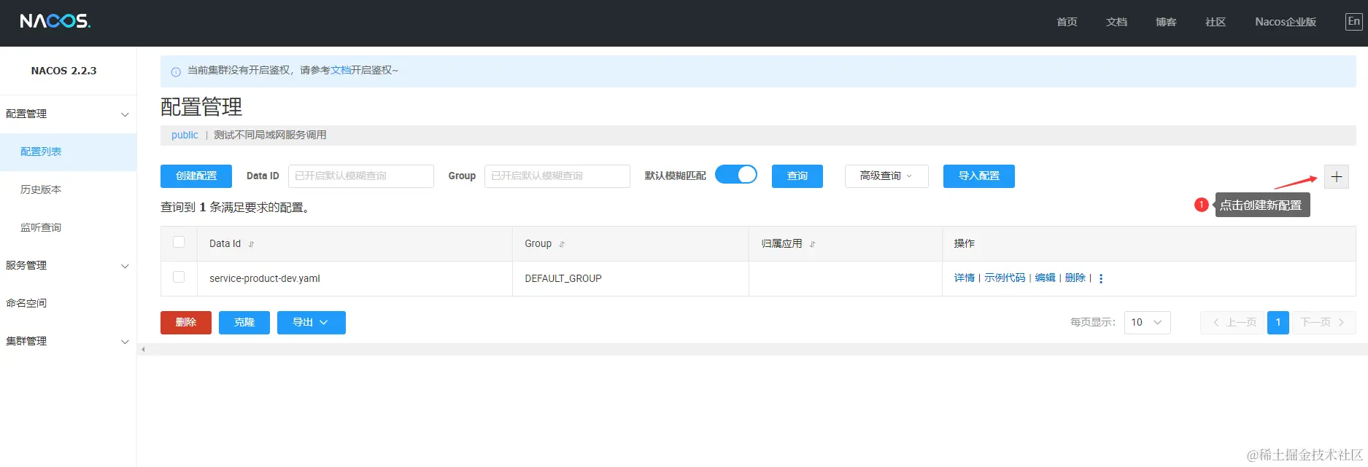Select the public namespace tab
Image resolution: width=1368 pixels, height=467 pixels.
click(x=185, y=136)
